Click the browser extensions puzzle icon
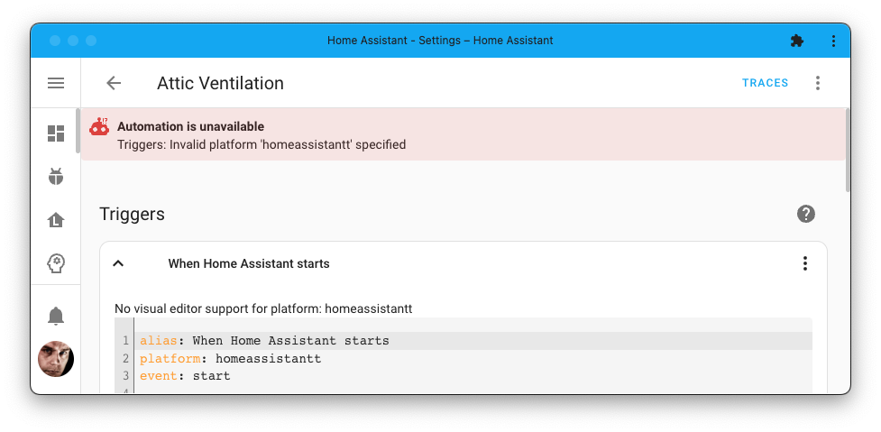The width and height of the screenshot is (881, 432). pos(796,41)
